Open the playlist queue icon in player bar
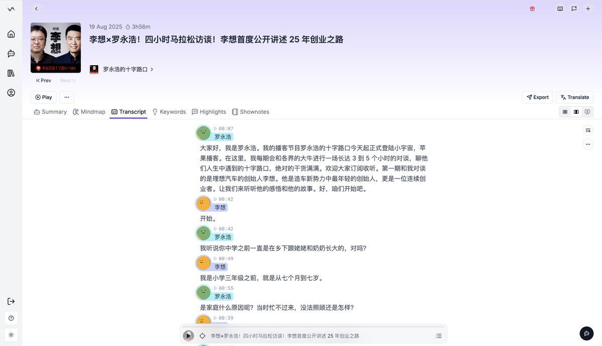The image size is (602, 346). [438, 336]
